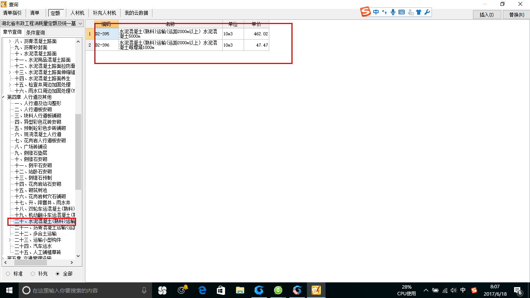Screen dimensions: 530x298
Task: Expand the 八、沥青混凝土路面 tree node
Action: 10,41
